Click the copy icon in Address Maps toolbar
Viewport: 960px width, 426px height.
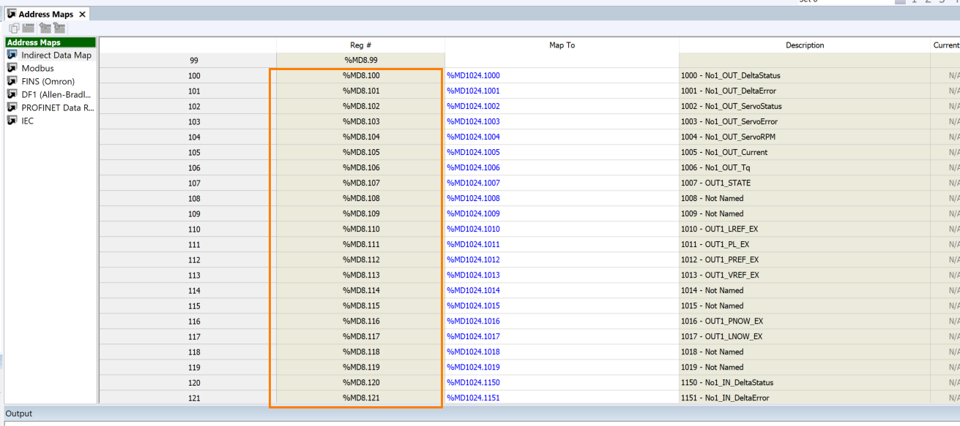pos(14,28)
